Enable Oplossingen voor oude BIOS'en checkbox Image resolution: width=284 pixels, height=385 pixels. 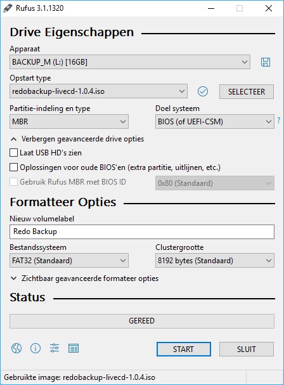point(13,167)
